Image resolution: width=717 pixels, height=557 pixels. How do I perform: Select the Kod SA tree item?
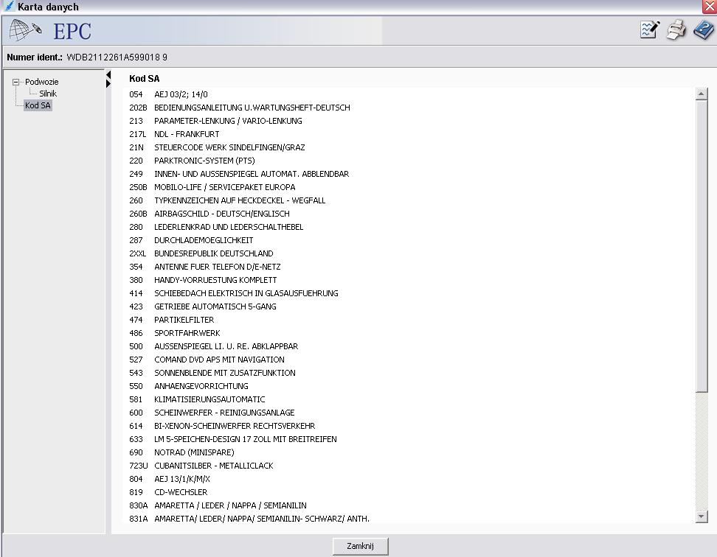click(38, 105)
